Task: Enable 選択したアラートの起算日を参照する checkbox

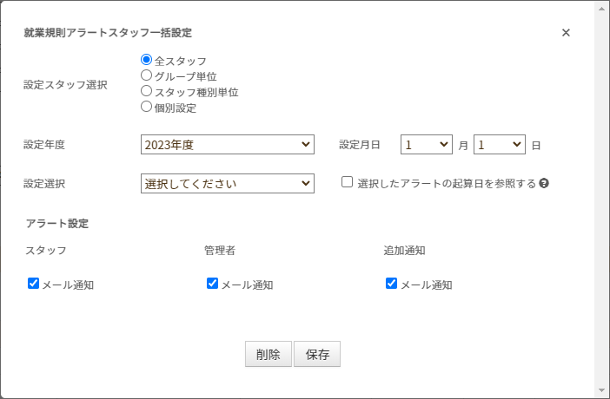Action: point(347,182)
